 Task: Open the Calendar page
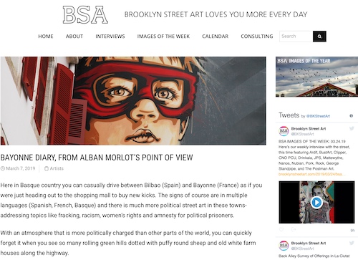pyautogui.click(x=215, y=37)
